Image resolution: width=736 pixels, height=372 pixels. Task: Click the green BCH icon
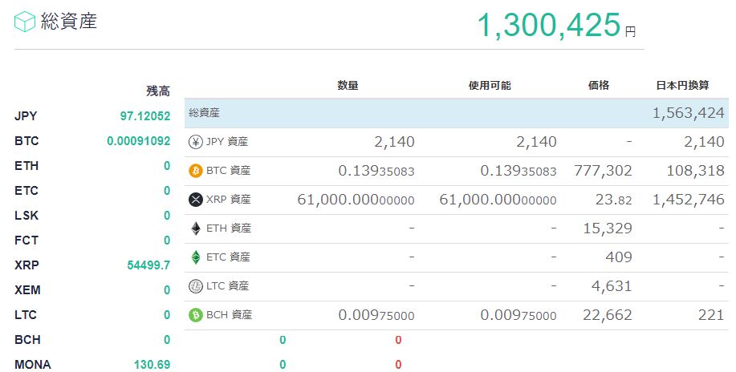pyautogui.click(x=195, y=315)
